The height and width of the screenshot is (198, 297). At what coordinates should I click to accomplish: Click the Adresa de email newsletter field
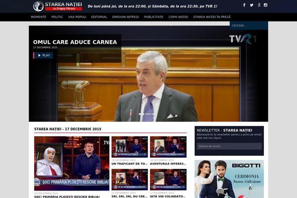tap(229, 146)
